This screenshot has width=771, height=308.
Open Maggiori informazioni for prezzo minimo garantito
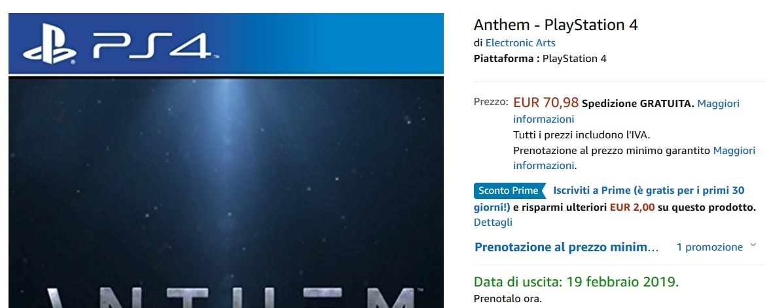click(734, 150)
